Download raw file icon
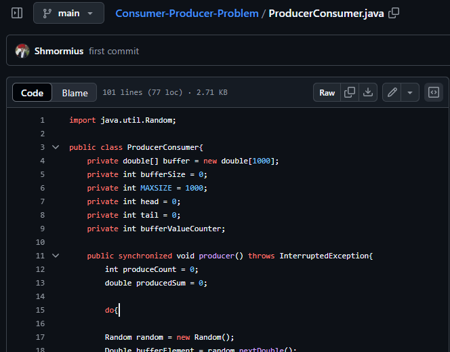 [368, 92]
